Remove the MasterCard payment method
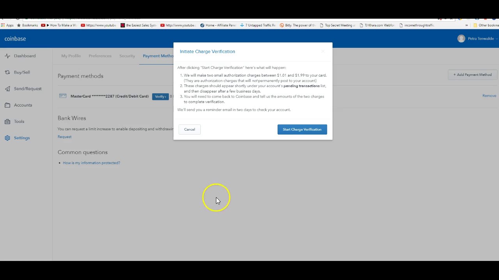 point(489,96)
